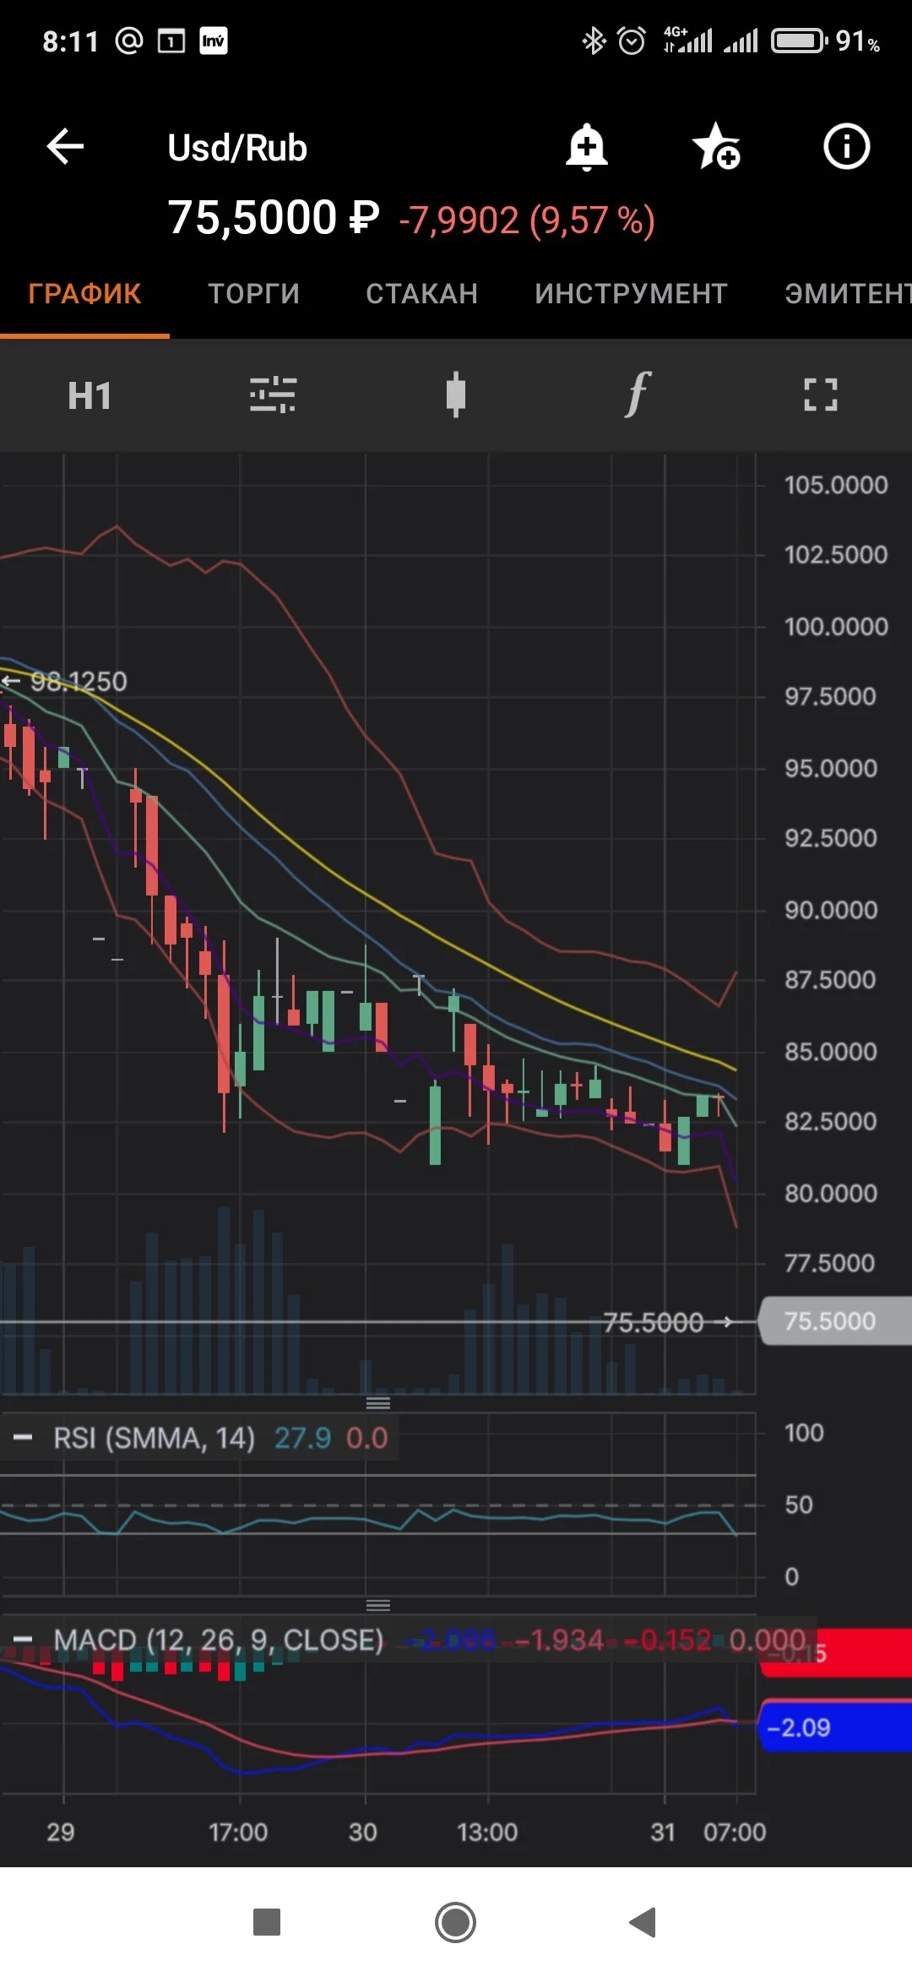Change chart type with the candlestick icon
Viewport: 912px width, 1977px height.
pos(456,395)
